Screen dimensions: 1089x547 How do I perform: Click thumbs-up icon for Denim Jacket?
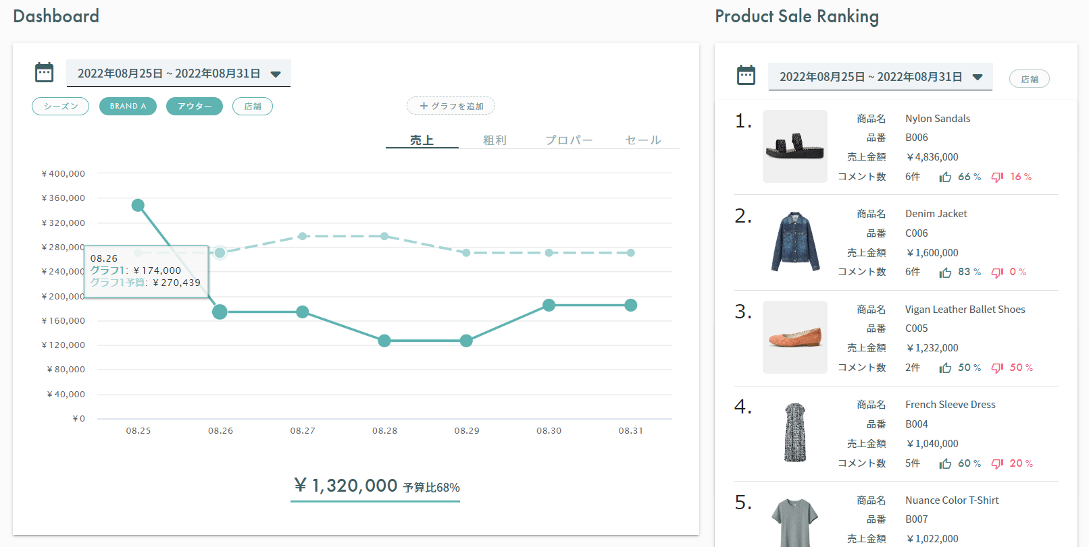(945, 272)
